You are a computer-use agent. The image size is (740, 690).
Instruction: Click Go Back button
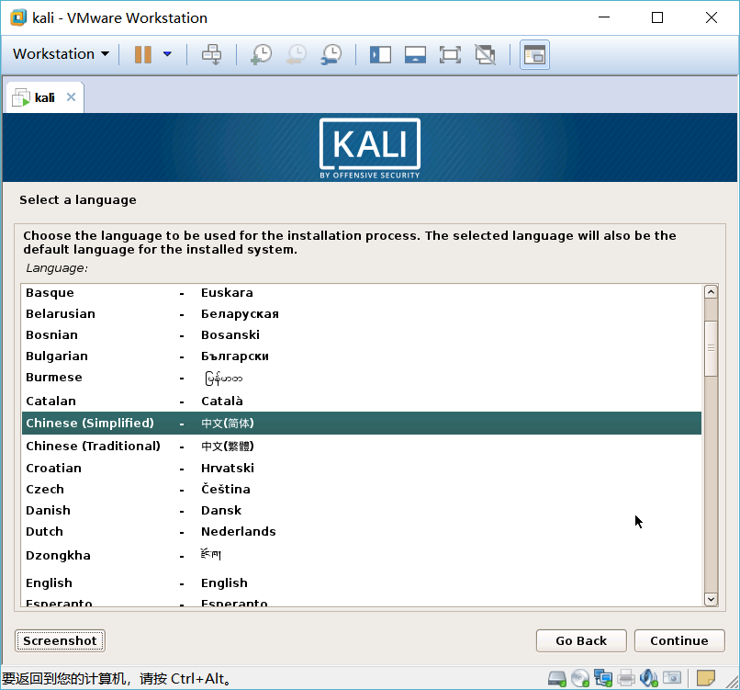pos(581,641)
